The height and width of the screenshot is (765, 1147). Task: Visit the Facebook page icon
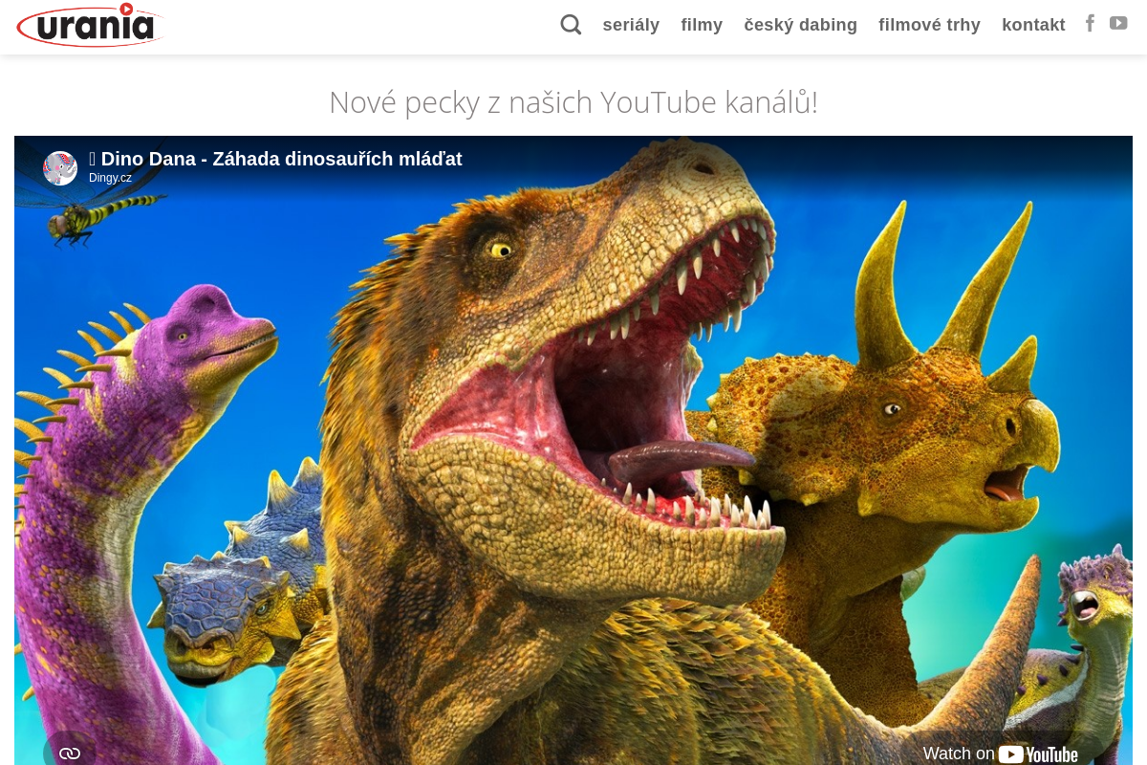click(x=1090, y=24)
